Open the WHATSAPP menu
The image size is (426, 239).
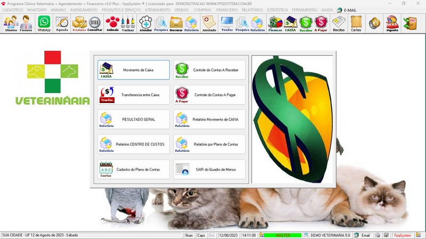point(37,10)
